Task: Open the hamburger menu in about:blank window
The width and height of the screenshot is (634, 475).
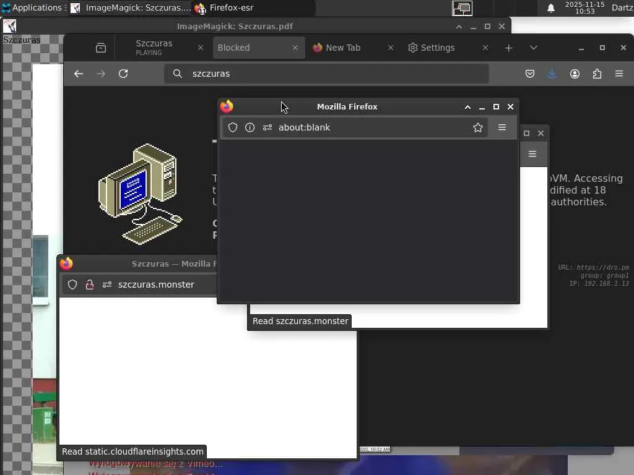Action: 502,127
